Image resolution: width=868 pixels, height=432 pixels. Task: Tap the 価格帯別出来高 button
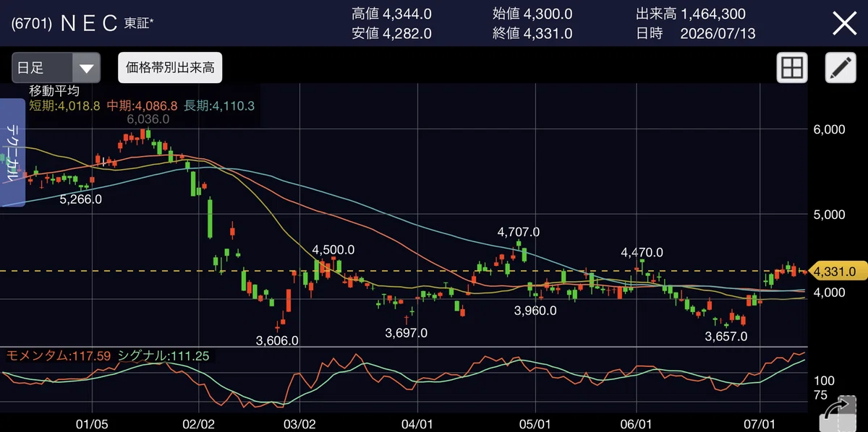pos(170,69)
